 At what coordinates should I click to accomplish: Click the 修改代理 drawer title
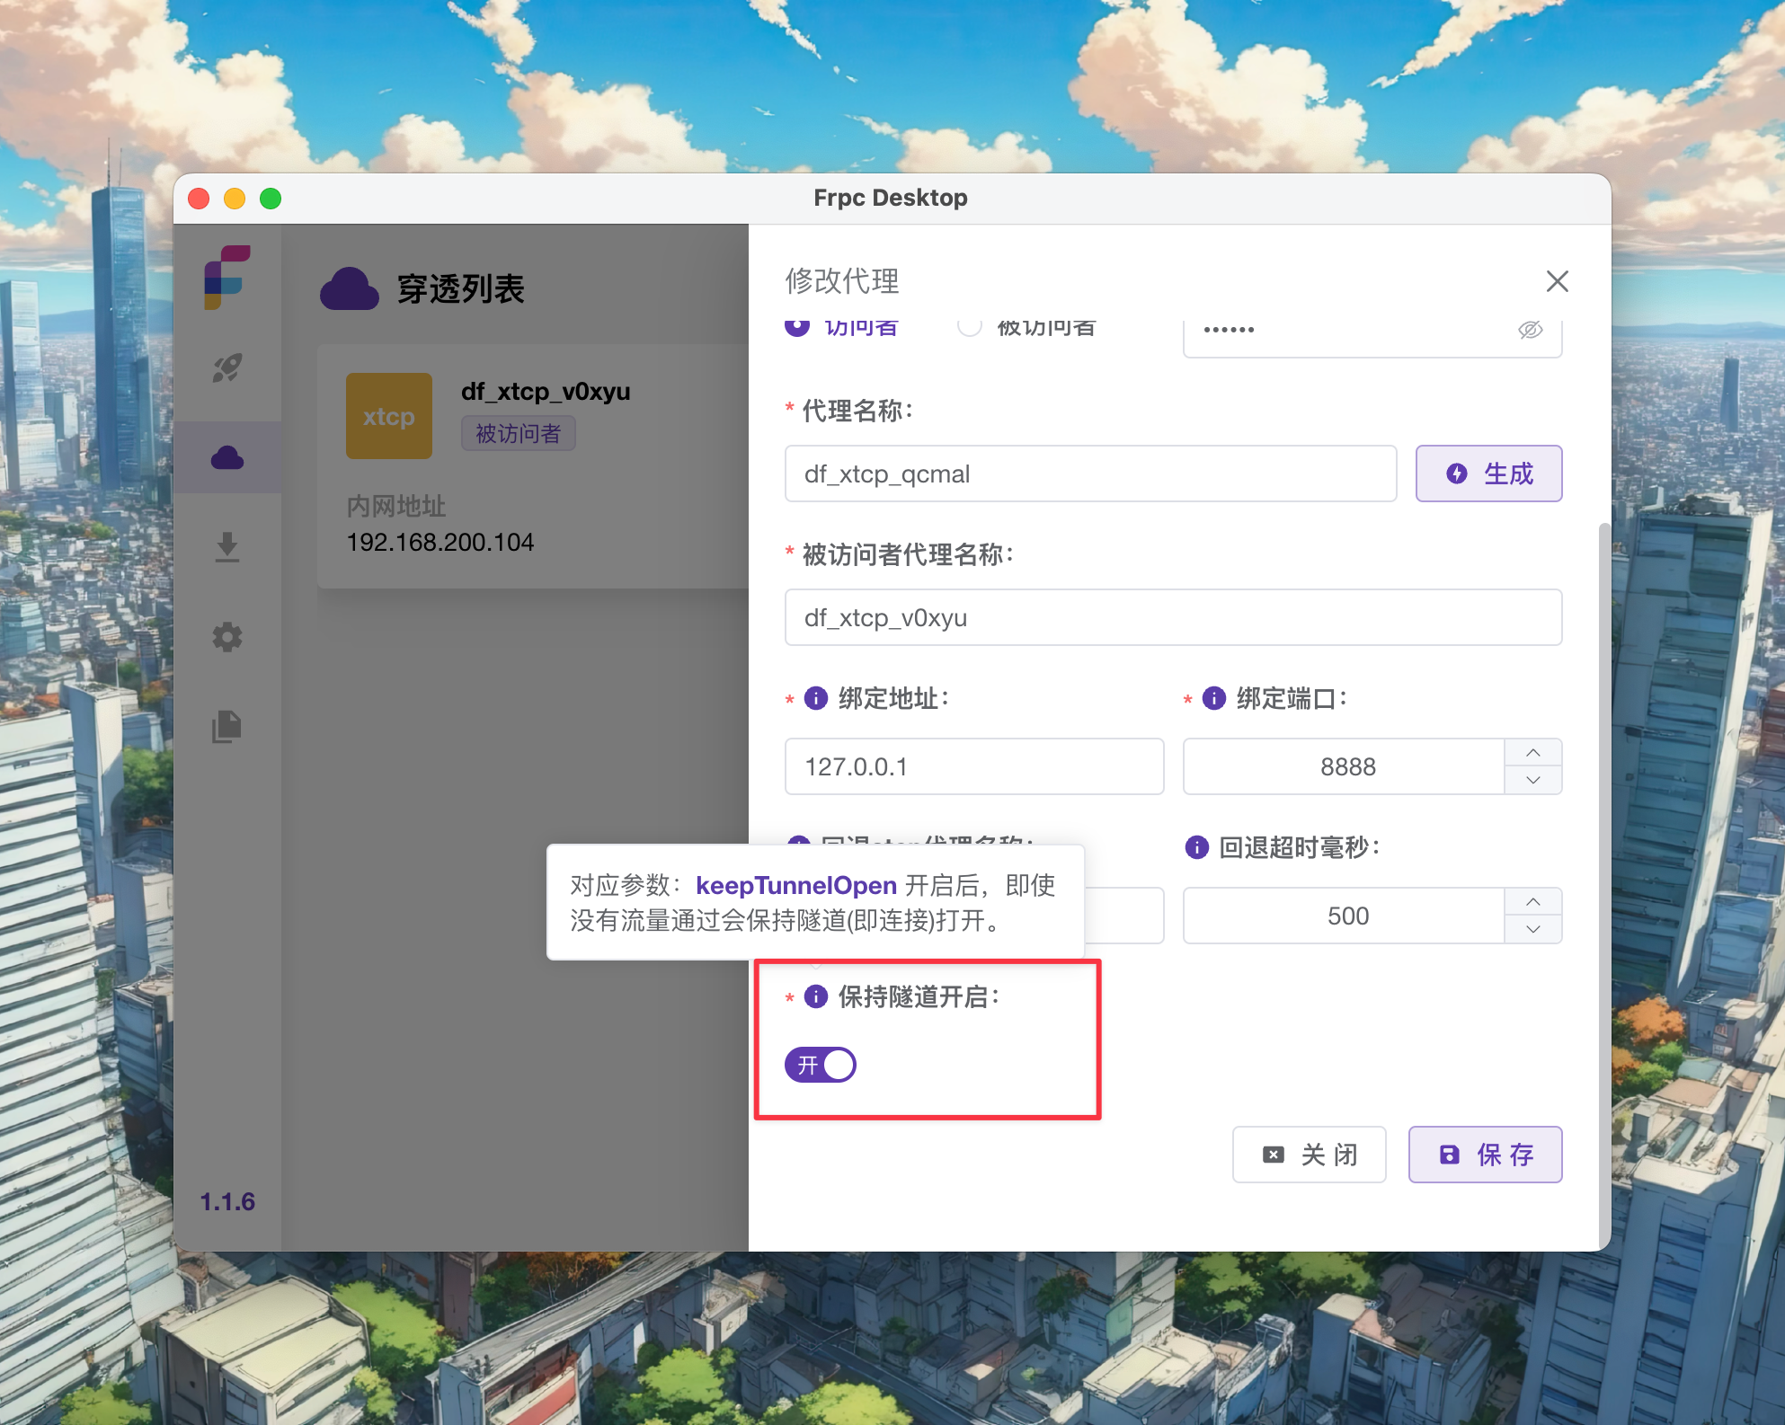point(842,281)
